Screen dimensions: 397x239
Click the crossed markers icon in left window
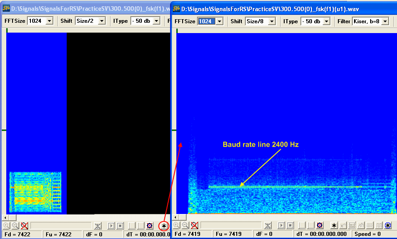(98, 226)
